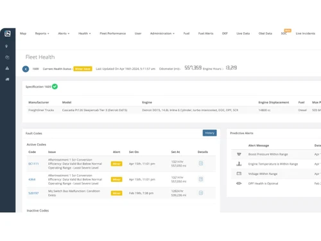Image resolution: width=321 pixels, height=241 pixels.
Task: Open the map pin sidebar icon
Action: click(6, 46)
